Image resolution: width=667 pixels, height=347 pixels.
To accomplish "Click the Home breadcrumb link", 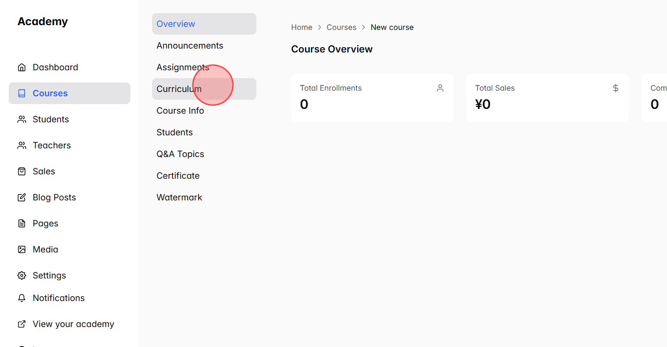I will point(302,27).
